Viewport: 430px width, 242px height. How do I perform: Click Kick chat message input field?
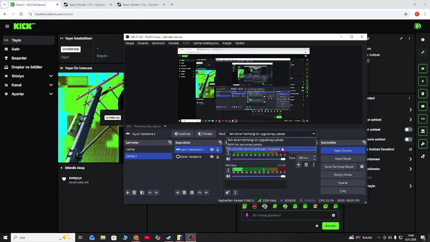pos(290,215)
